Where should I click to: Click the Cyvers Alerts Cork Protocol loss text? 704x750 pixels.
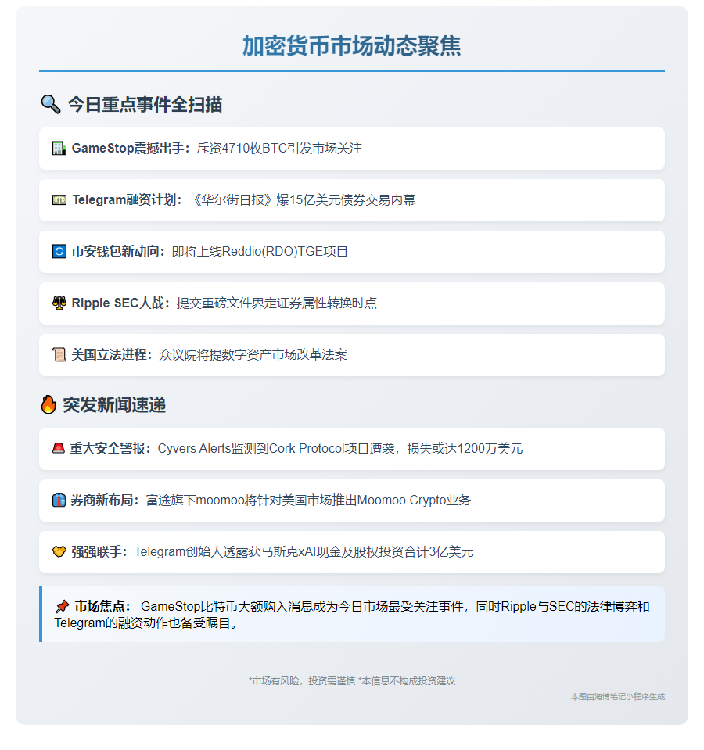click(x=340, y=449)
